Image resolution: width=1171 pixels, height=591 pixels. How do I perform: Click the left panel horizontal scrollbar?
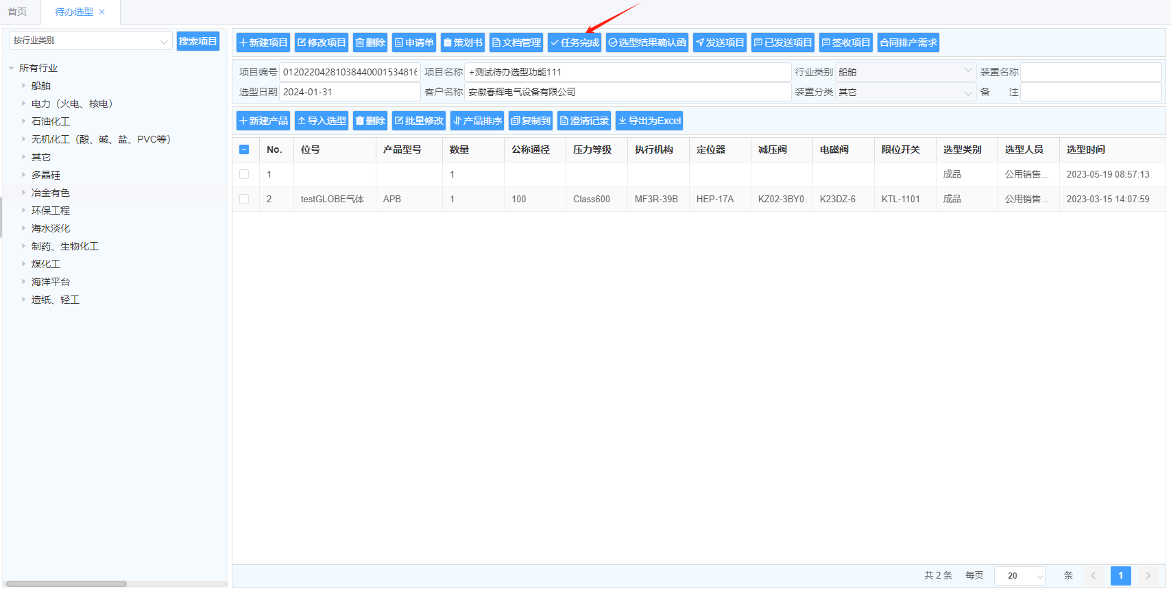point(67,584)
